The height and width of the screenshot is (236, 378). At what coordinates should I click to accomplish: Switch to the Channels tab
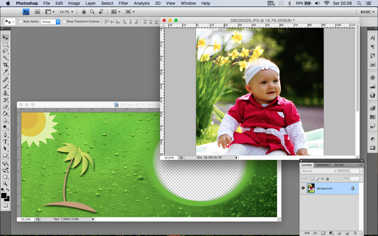323,165
